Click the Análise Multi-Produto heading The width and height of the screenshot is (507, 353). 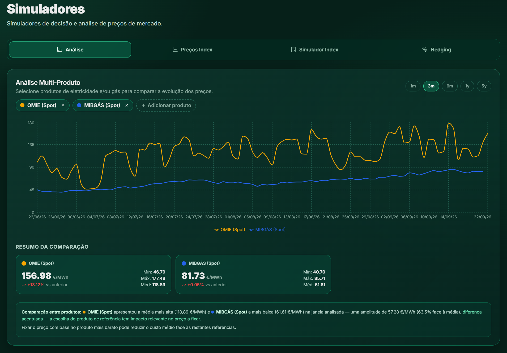coord(48,82)
